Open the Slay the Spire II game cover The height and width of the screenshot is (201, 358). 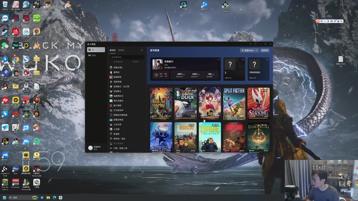coord(161,103)
